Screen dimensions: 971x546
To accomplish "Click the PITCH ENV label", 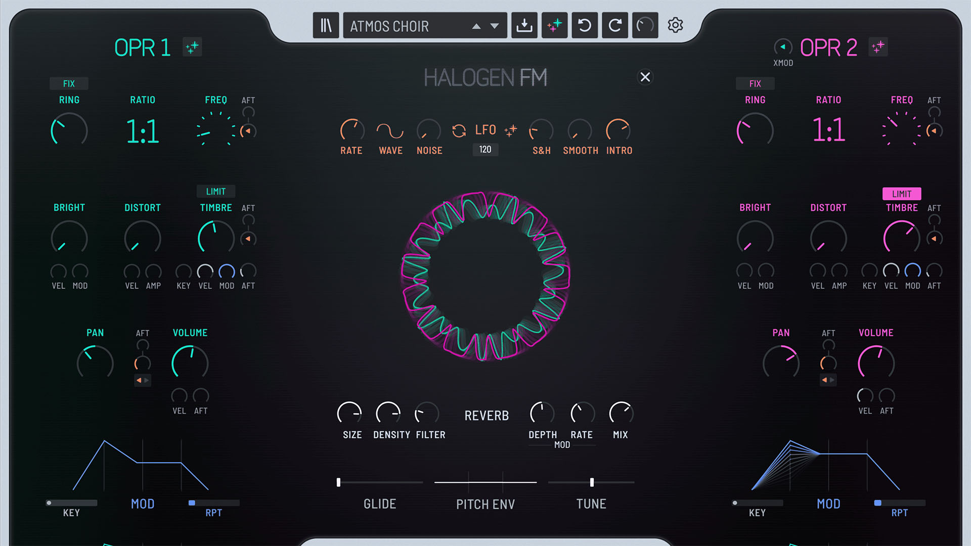I will 485,504.
